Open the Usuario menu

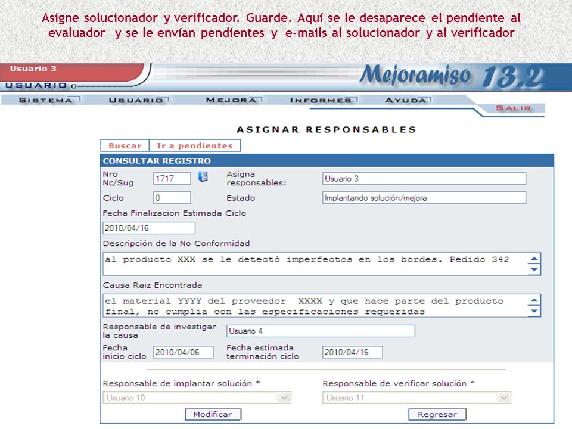pyautogui.click(x=136, y=100)
